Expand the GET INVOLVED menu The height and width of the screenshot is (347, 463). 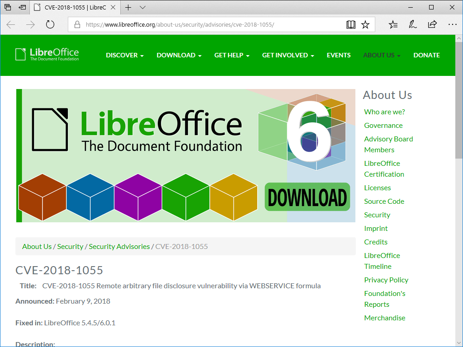pos(288,55)
